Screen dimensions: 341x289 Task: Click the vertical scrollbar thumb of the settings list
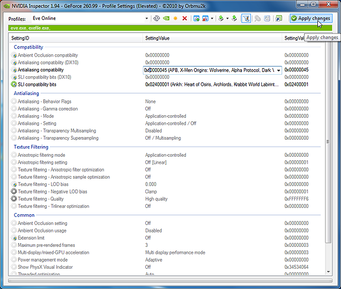click(x=328, y=142)
